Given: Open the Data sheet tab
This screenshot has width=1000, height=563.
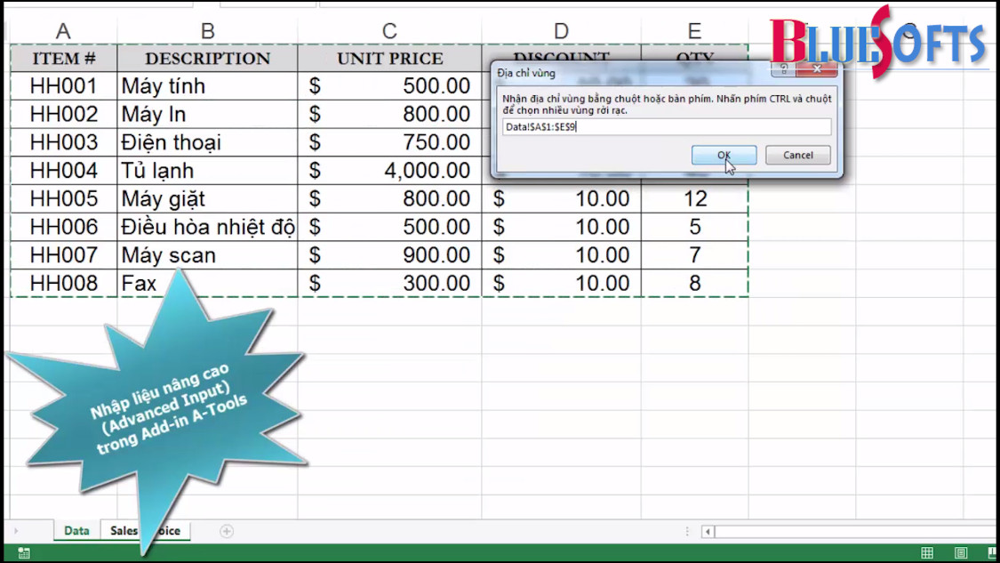Looking at the screenshot, I should pos(76,531).
